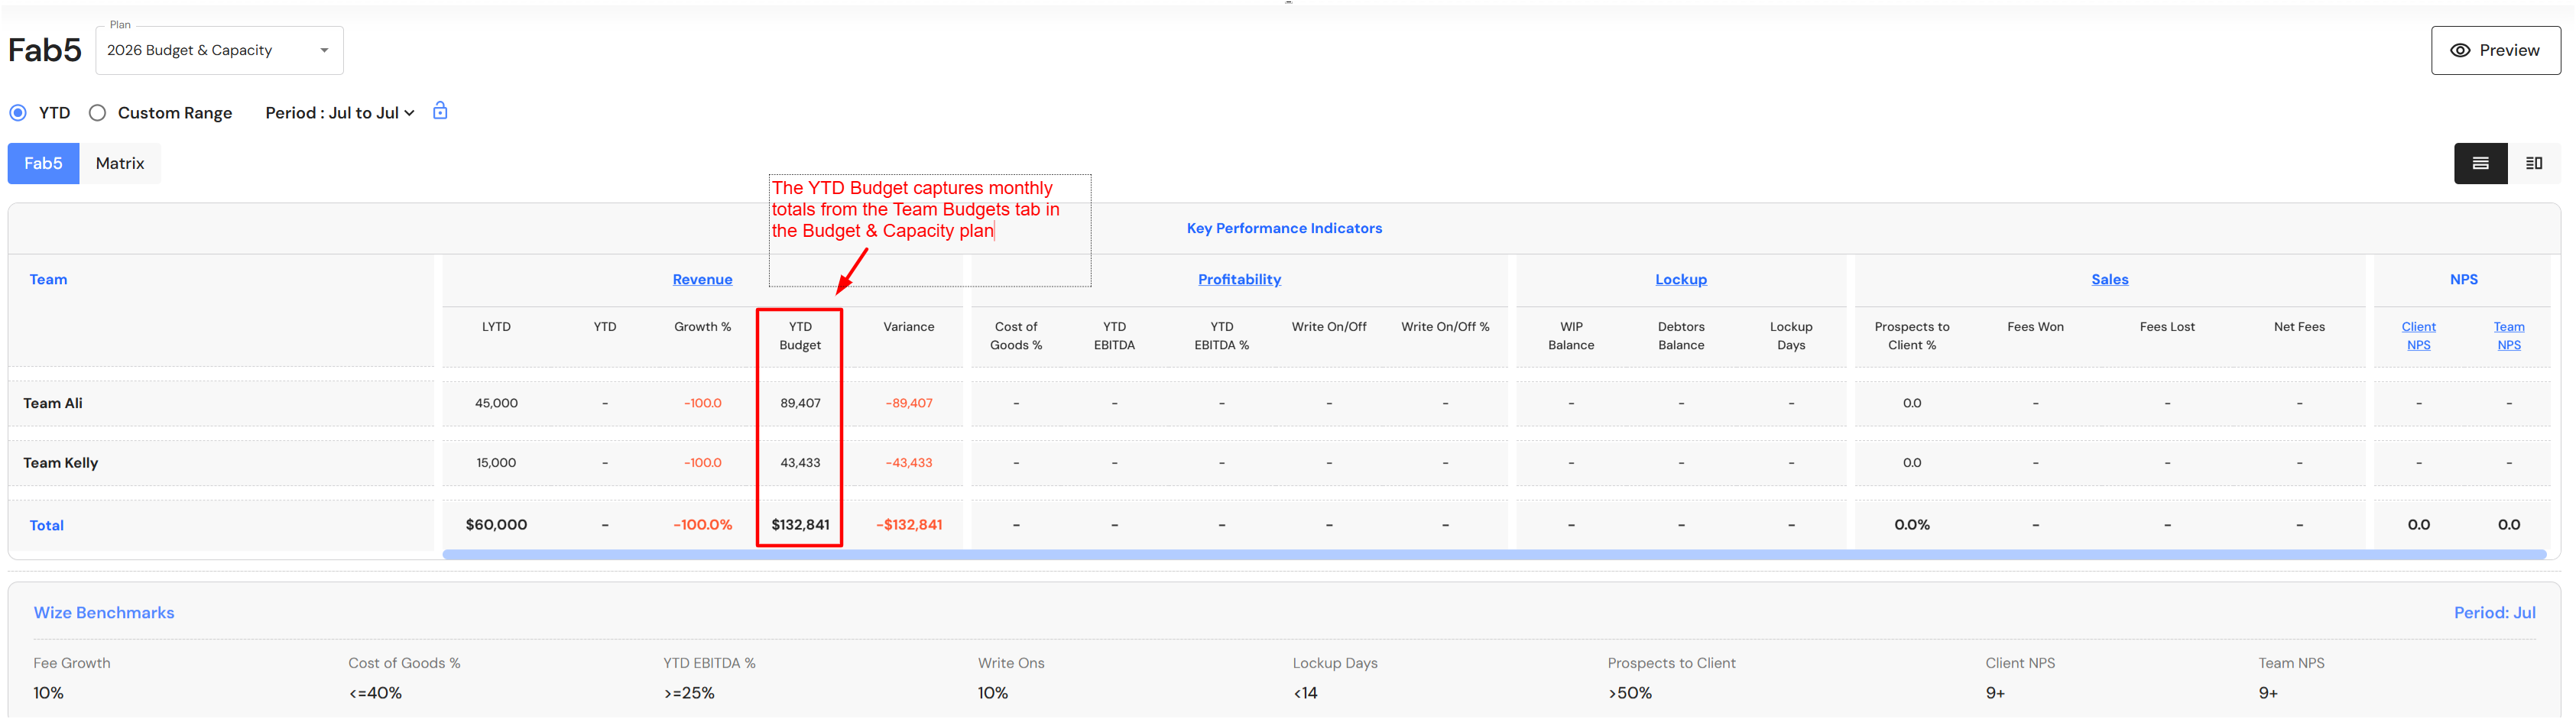This screenshot has height=719, width=2576.
Task: Select the YTD radio button
Action: pyautogui.click(x=18, y=113)
